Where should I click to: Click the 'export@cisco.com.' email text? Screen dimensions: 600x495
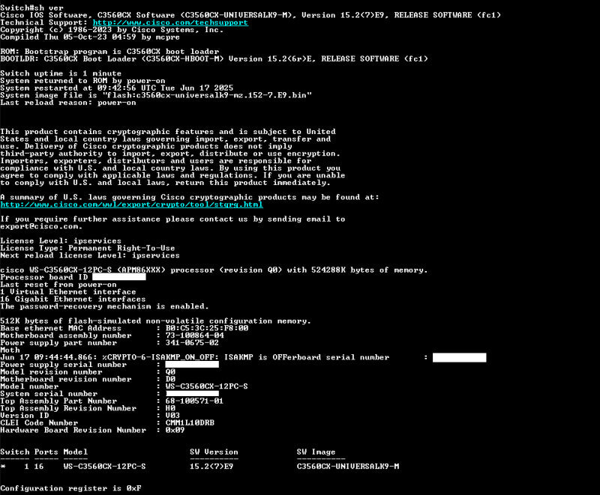(x=41, y=226)
